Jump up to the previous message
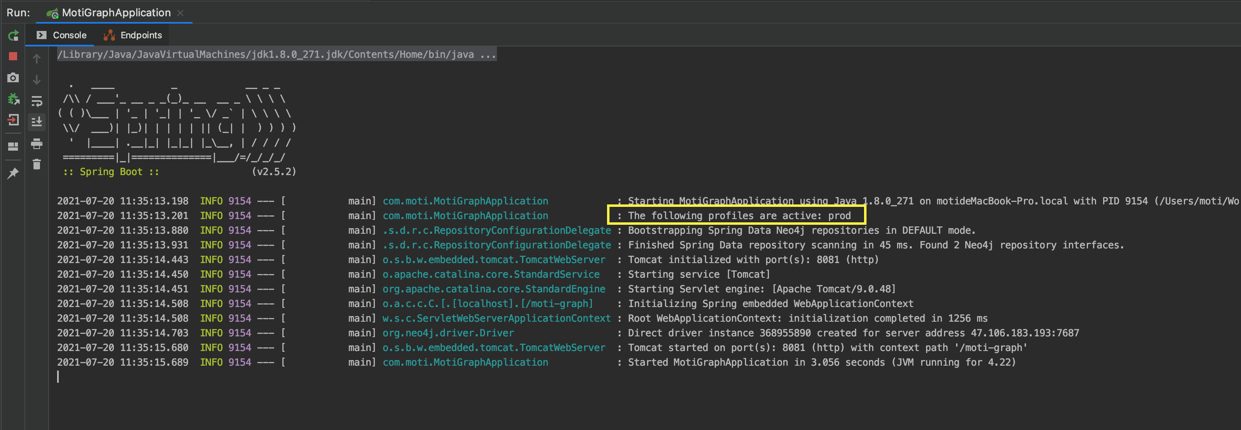Image resolution: width=1241 pixels, height=430 pixels. pyautogui.click(x=37, y=58)
